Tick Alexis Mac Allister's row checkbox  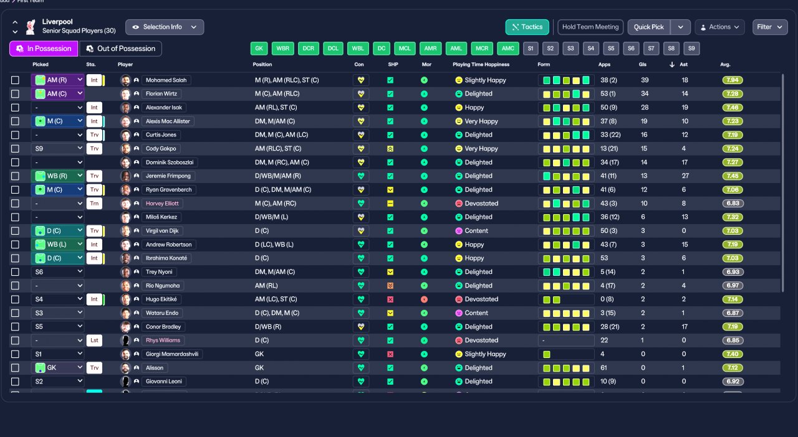[x=15, y=121]
